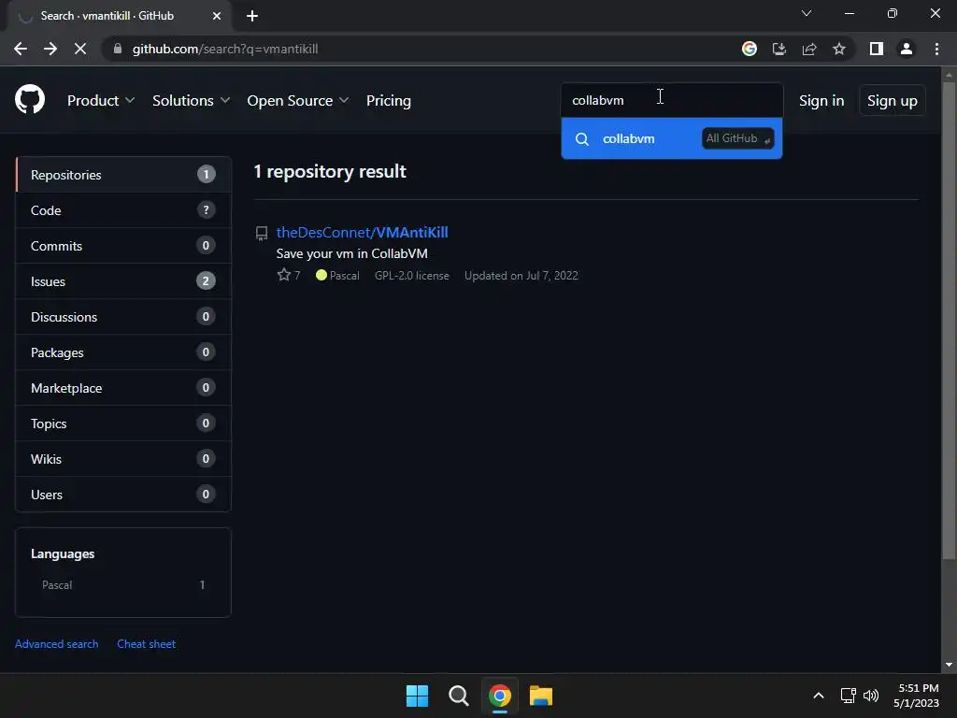Show hidden system tray icons
This screenshot has height=718, width=957.
pos(819,696)
